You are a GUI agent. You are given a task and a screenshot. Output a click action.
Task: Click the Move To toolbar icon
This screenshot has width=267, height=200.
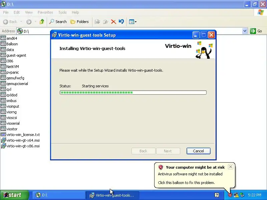click(97, 22)
